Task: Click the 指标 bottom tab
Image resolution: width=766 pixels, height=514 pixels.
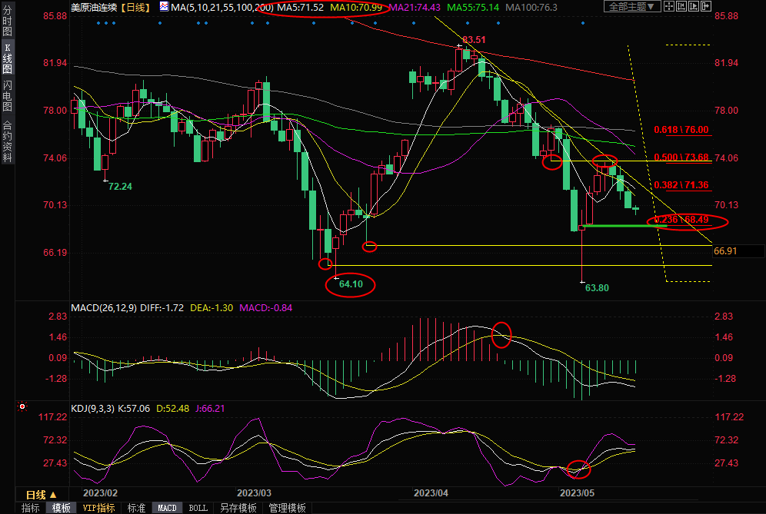Action: coord(30,508)
